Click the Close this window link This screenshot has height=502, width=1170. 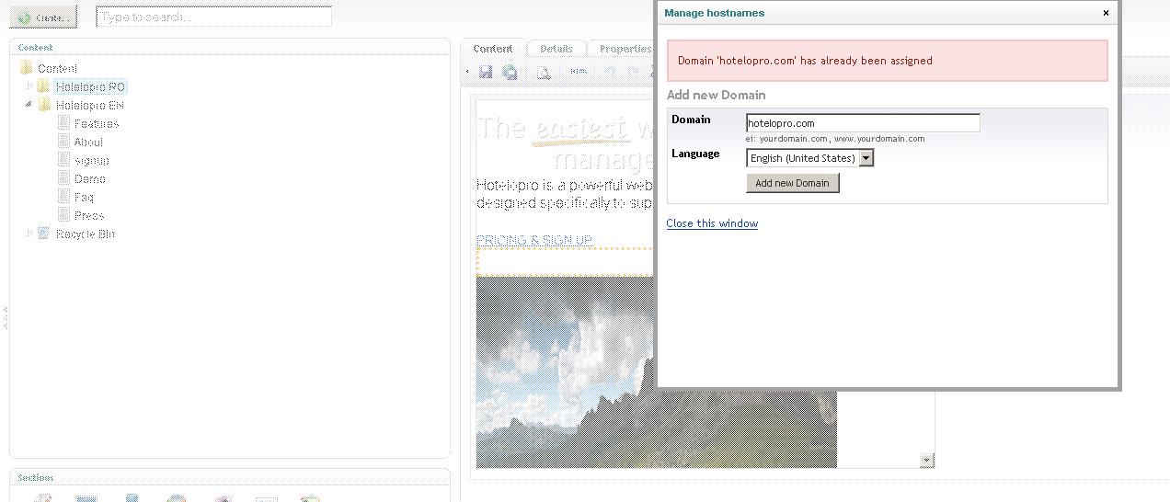[712, 223]
